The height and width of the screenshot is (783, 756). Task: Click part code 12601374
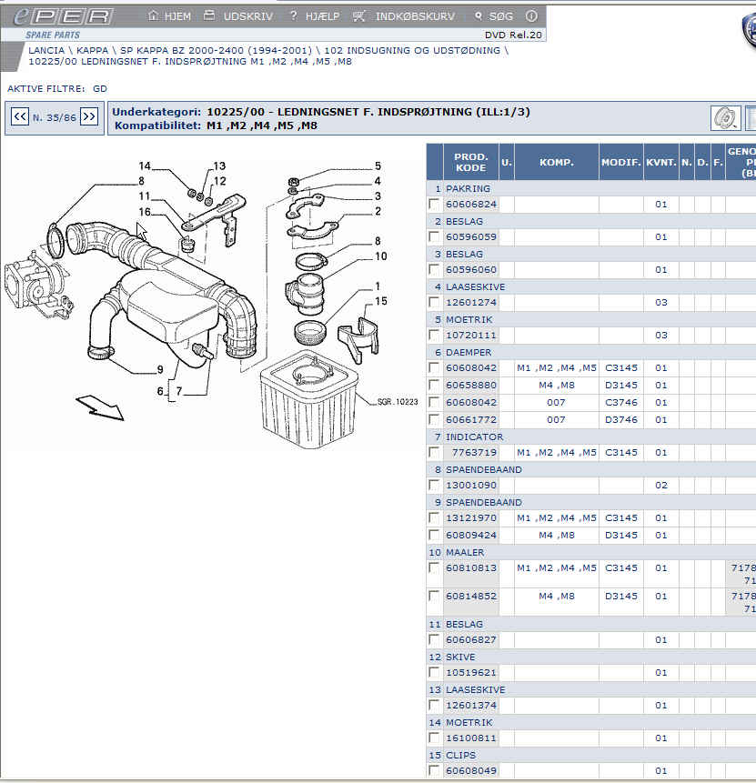click(471, 705)
